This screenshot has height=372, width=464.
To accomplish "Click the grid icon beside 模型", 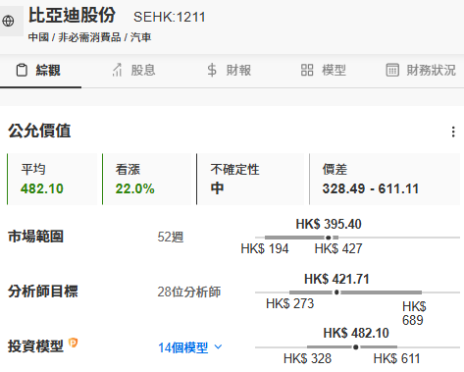I will [x=307, y=70].
